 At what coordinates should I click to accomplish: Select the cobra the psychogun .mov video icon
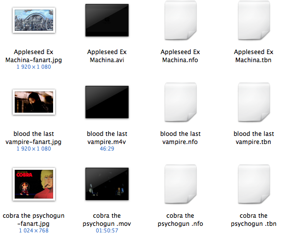pos(107,184)
